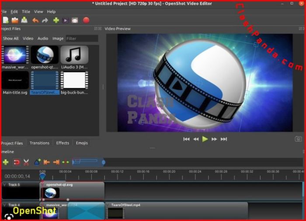
Task: Center timeline on playhead green arrows icon
Action: pyautogui.click(x=66, y=162)
